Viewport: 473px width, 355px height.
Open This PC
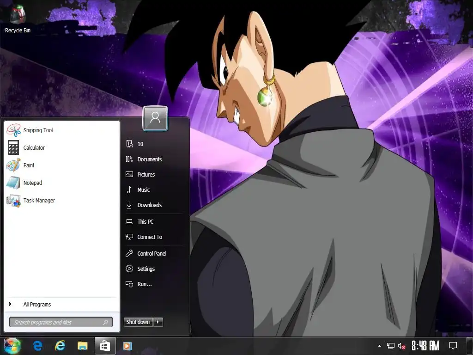pos(154,221)
